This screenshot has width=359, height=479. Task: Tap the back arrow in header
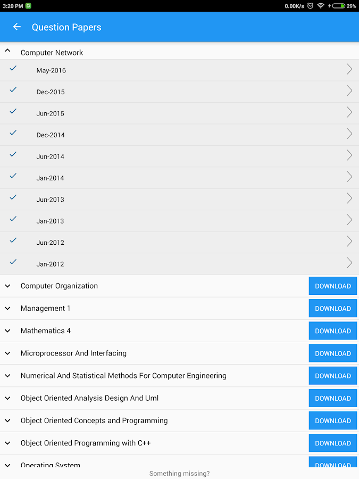(17, 27)
